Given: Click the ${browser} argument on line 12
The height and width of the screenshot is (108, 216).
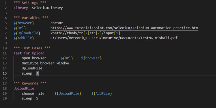Looking at the screenshot, I should coord(91,58).
